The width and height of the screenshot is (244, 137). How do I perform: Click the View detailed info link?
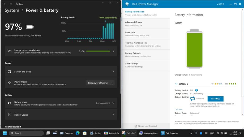click(x=108, y=18)
